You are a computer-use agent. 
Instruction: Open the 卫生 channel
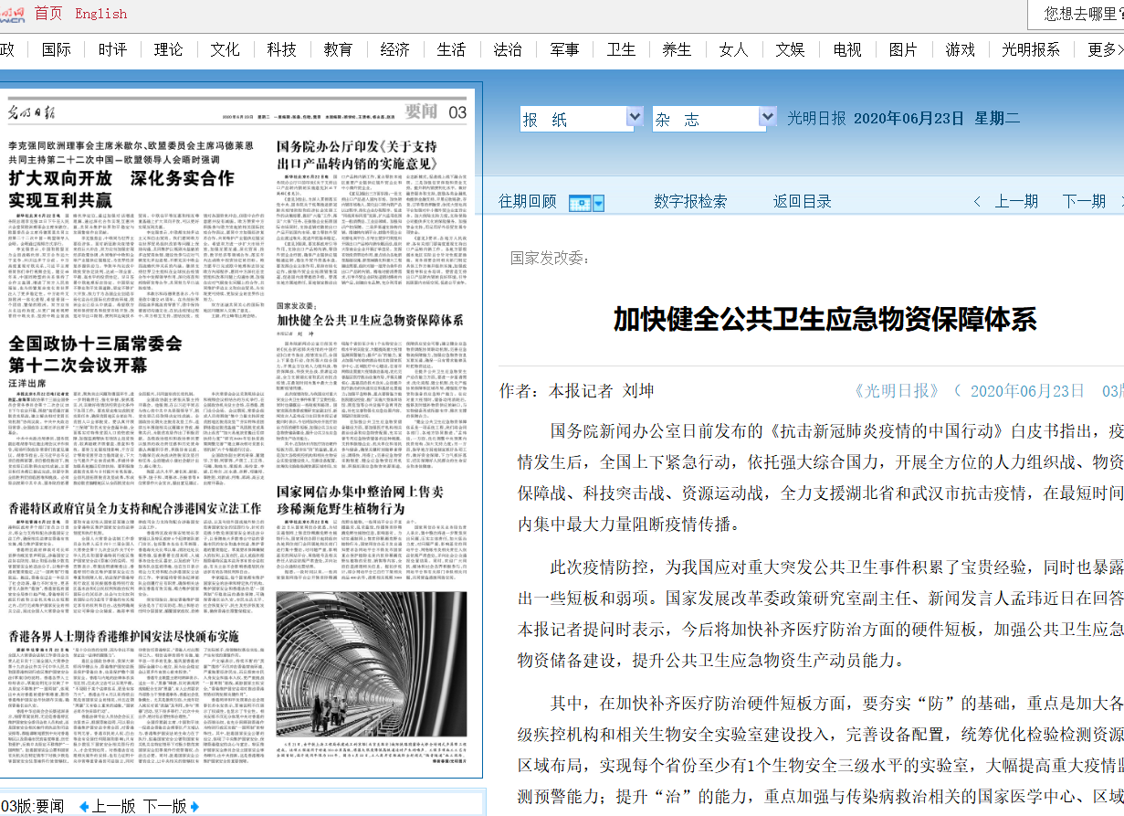621,49
